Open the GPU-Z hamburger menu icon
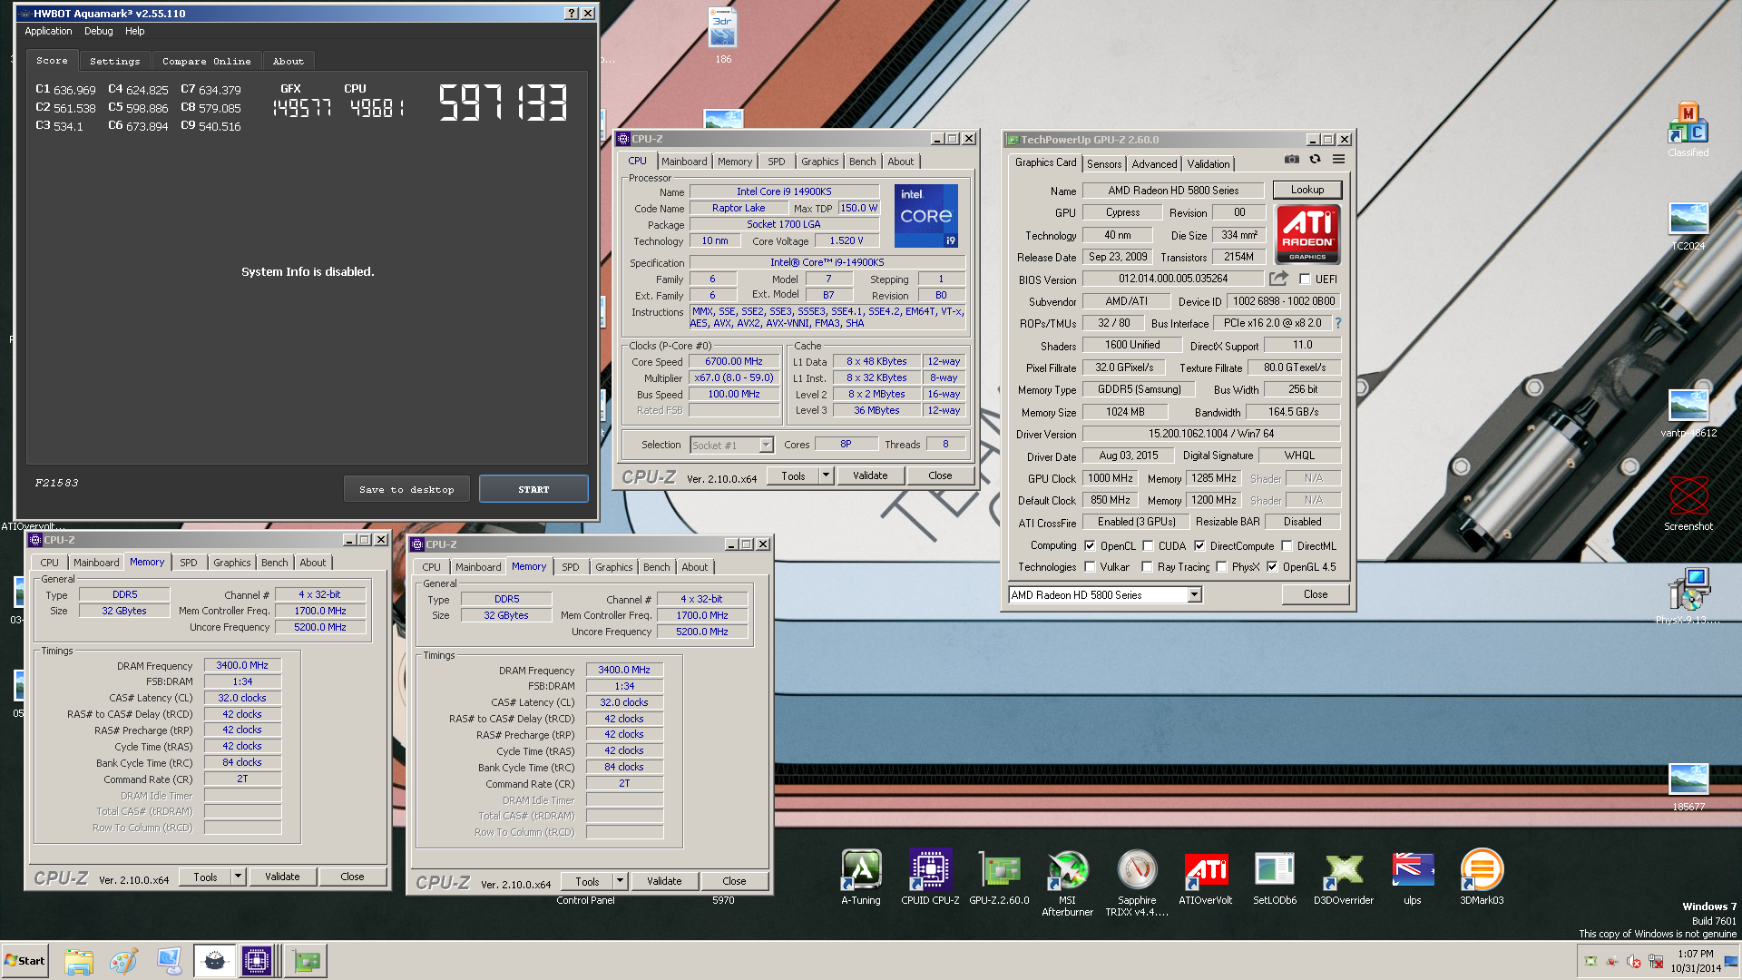The width and height of the screenshot is (1742, 980). point(1338,159)
